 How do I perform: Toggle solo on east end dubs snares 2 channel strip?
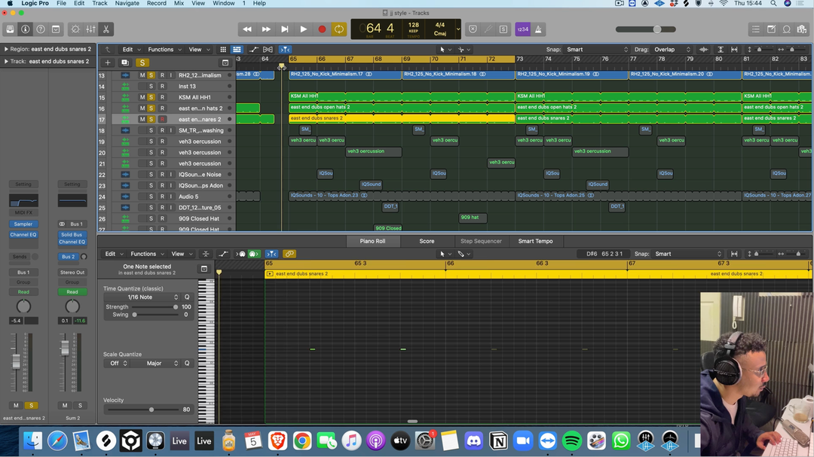coord(32,405)
